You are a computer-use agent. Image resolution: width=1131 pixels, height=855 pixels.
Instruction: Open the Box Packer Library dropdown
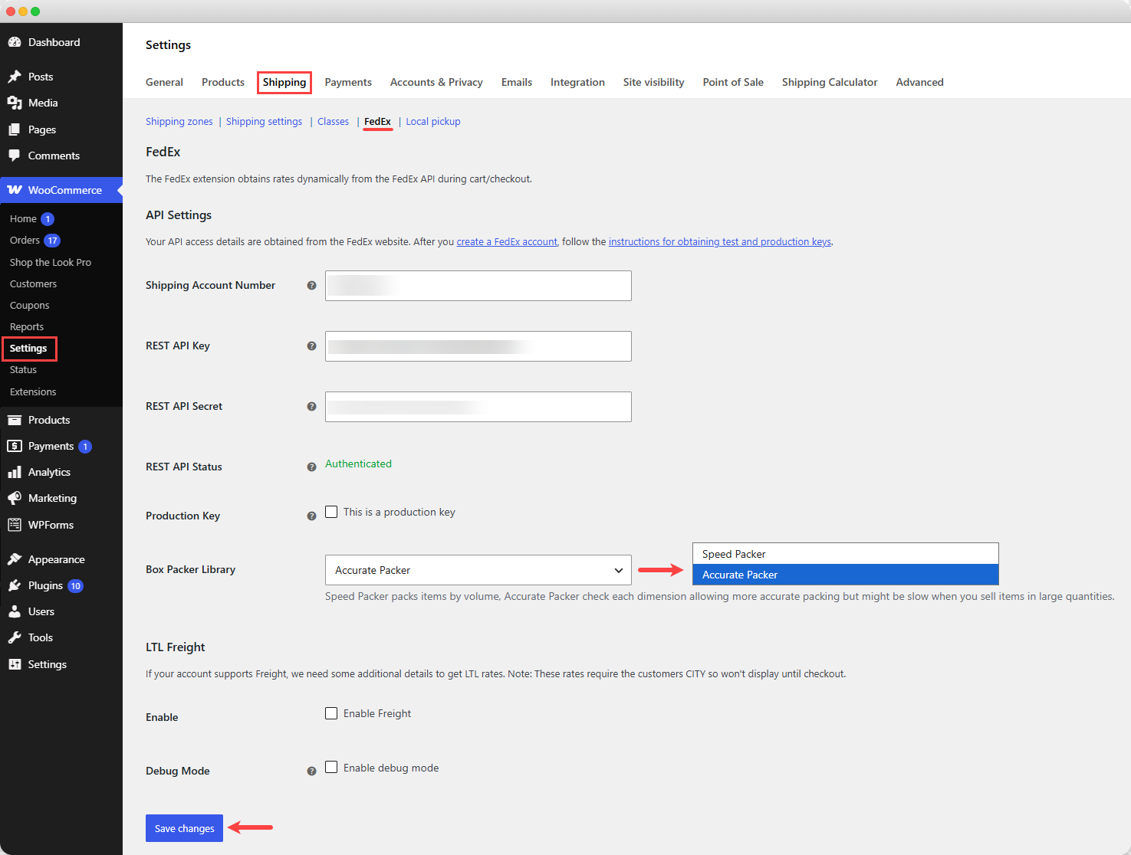point(478,570)
